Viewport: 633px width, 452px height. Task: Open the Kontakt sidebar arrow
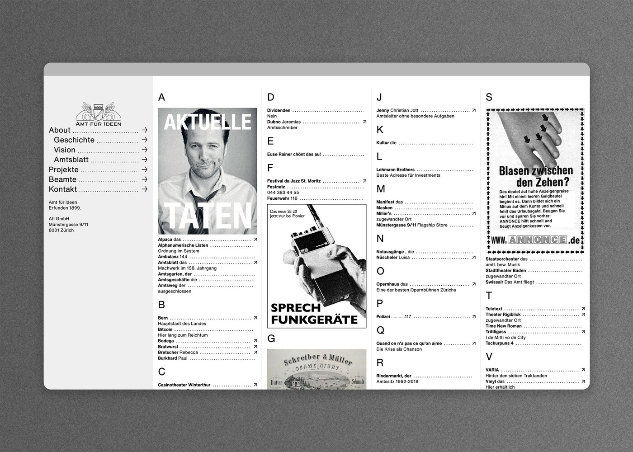pos(144,189)
